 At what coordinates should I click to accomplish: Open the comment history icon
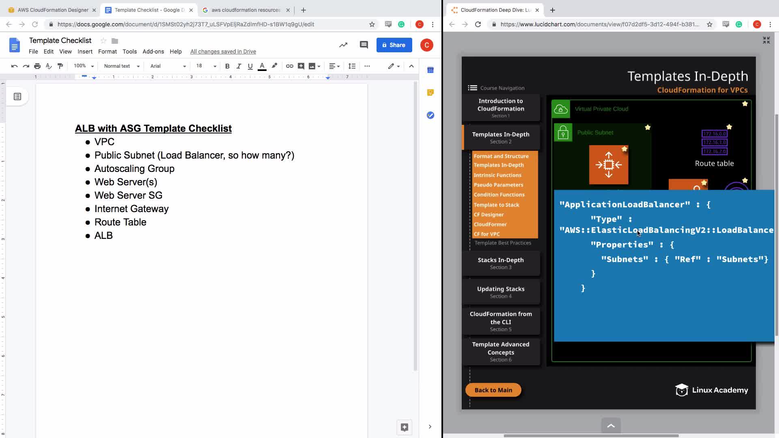(364, 45)
